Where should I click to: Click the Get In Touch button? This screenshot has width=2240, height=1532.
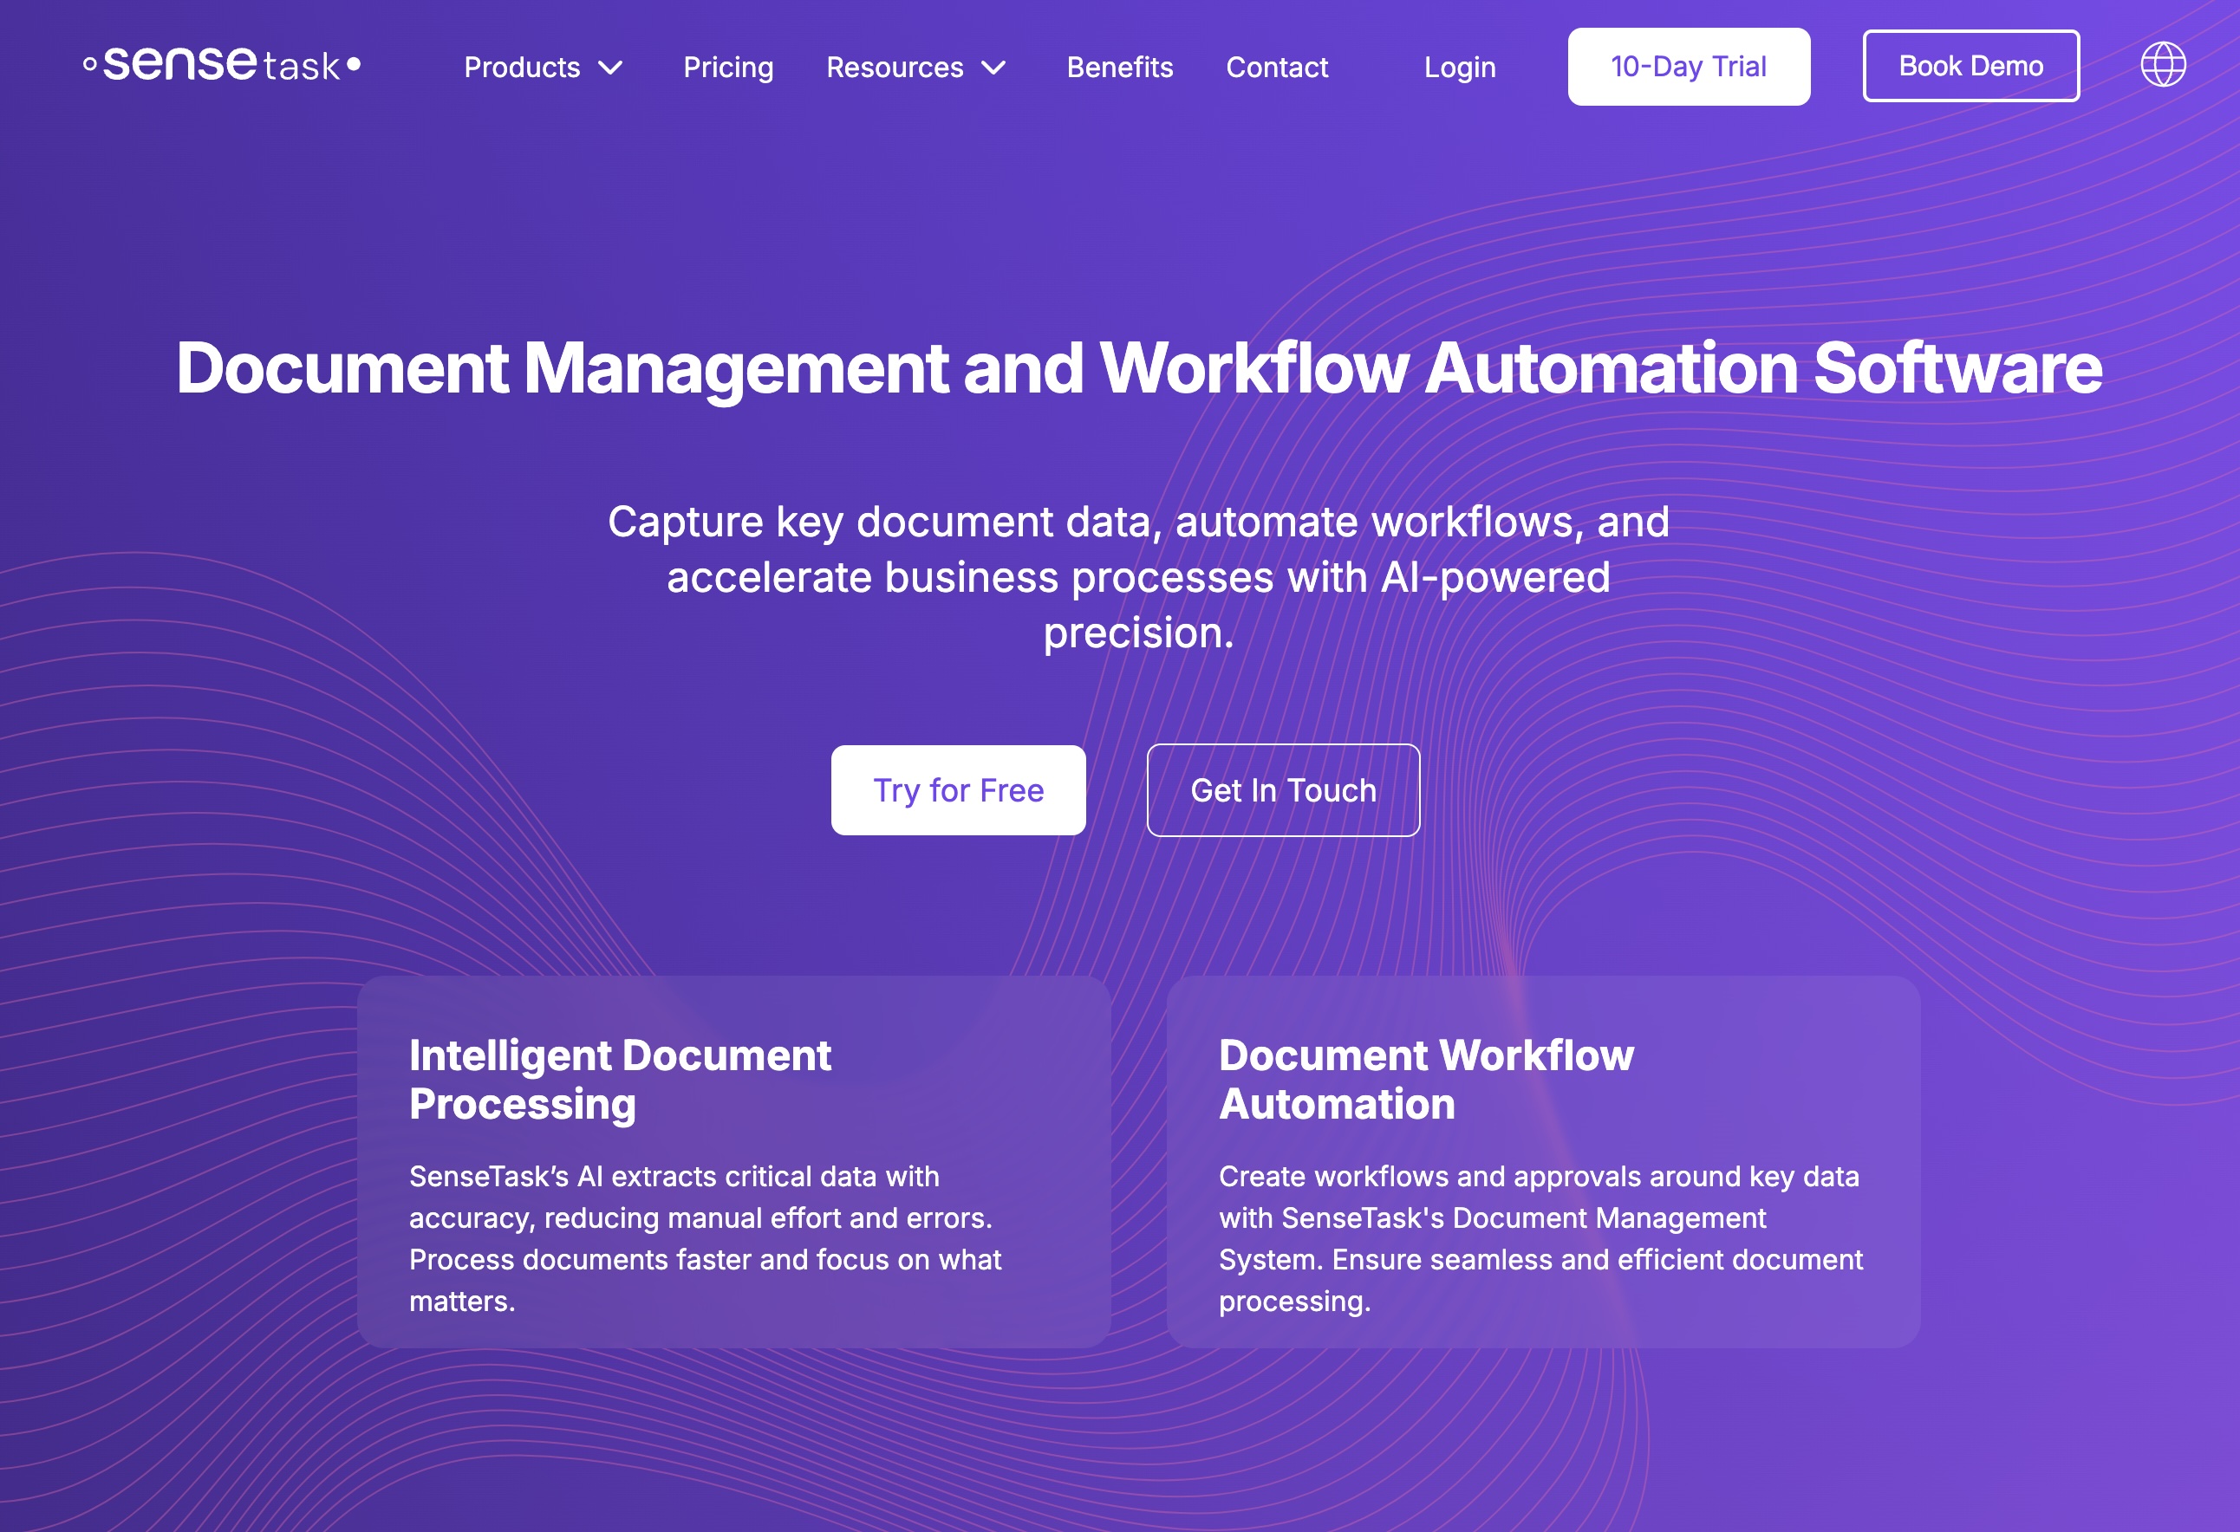(x=1282, y=790)
